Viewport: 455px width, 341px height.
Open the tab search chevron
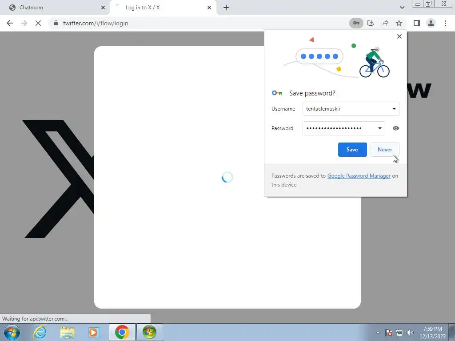402,8
